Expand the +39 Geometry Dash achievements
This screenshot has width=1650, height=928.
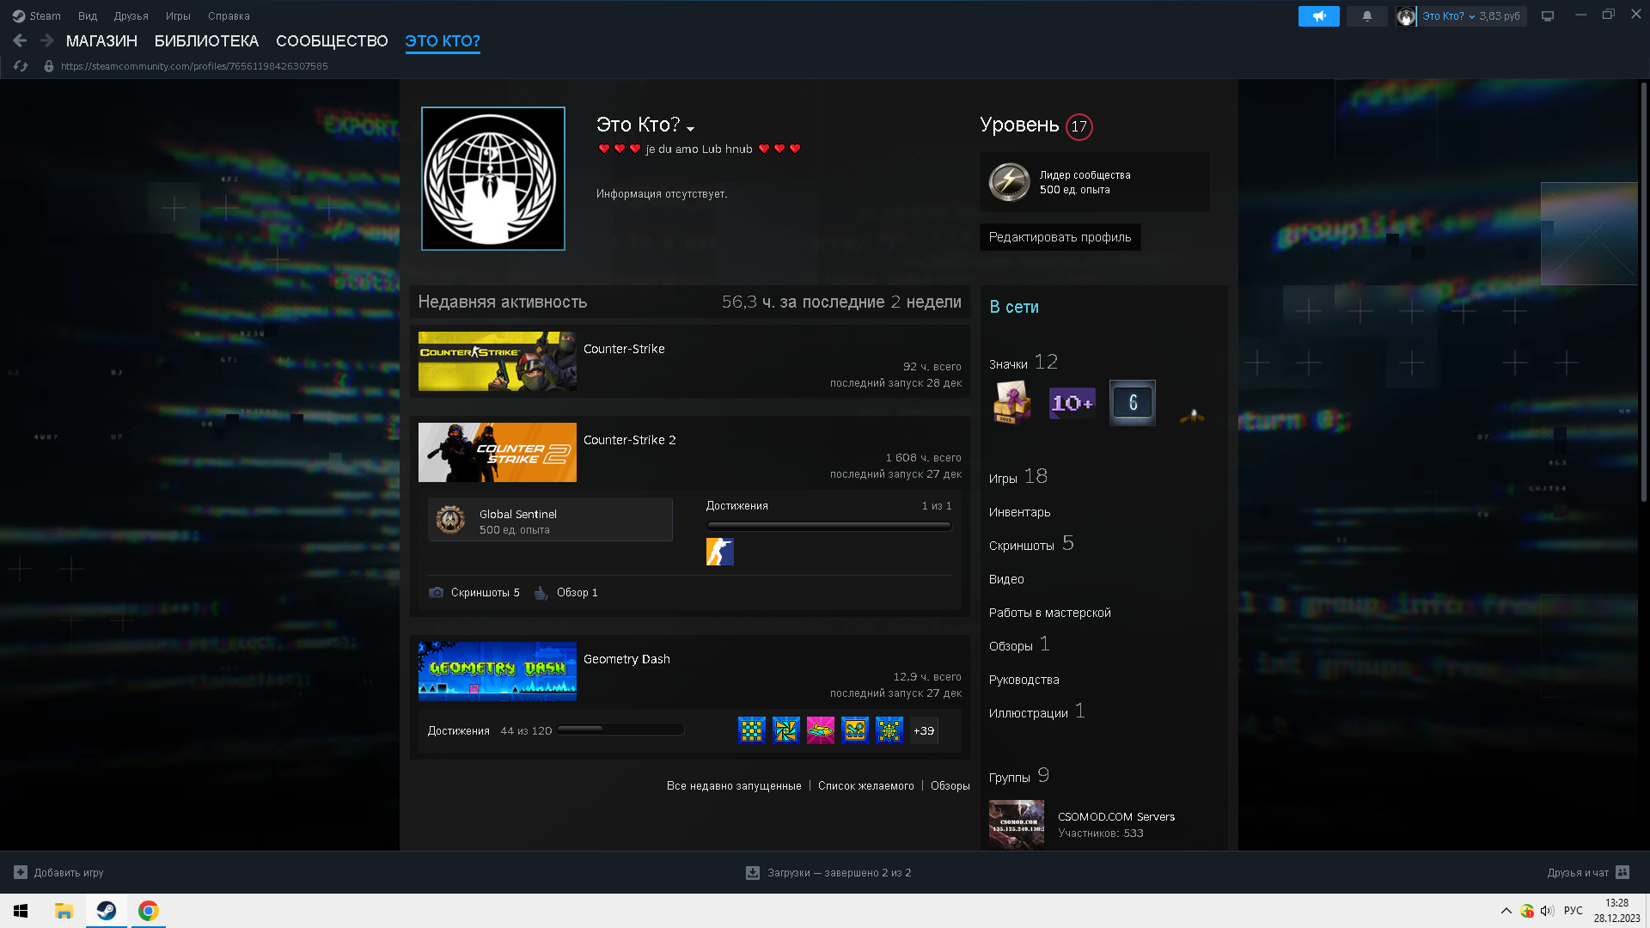(924, 731)
